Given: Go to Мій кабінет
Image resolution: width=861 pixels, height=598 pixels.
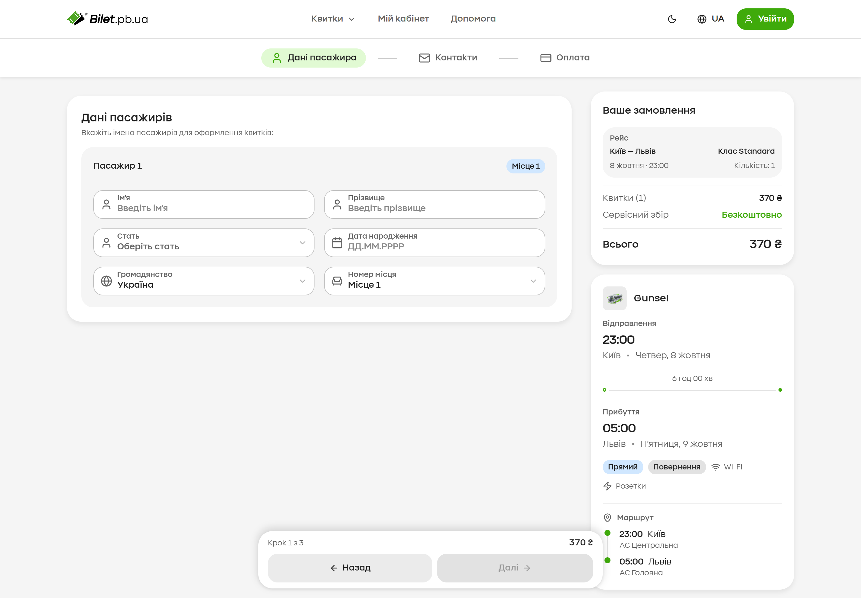Looking at the screenshot, I should [403, 19].
